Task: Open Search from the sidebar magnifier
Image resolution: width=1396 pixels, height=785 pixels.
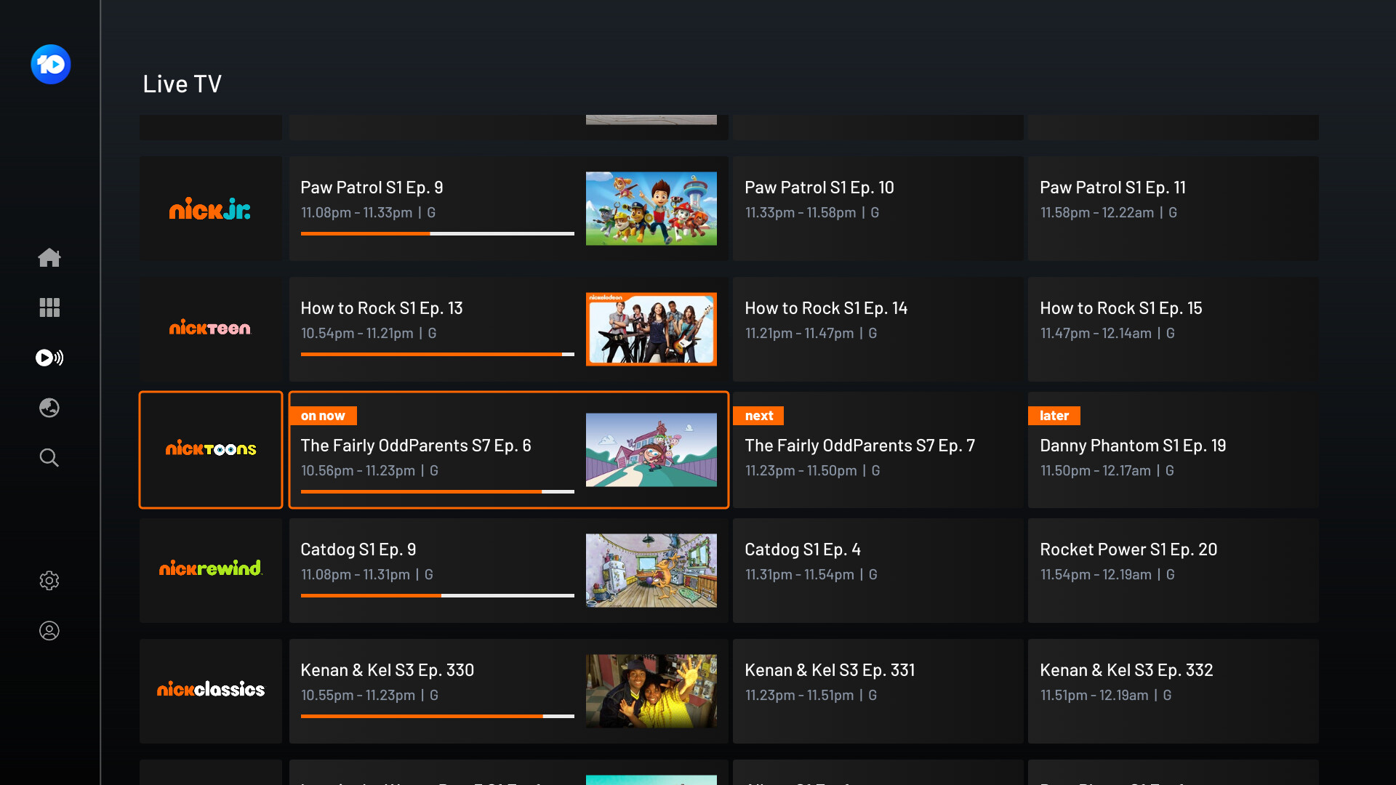Action: 49,458
